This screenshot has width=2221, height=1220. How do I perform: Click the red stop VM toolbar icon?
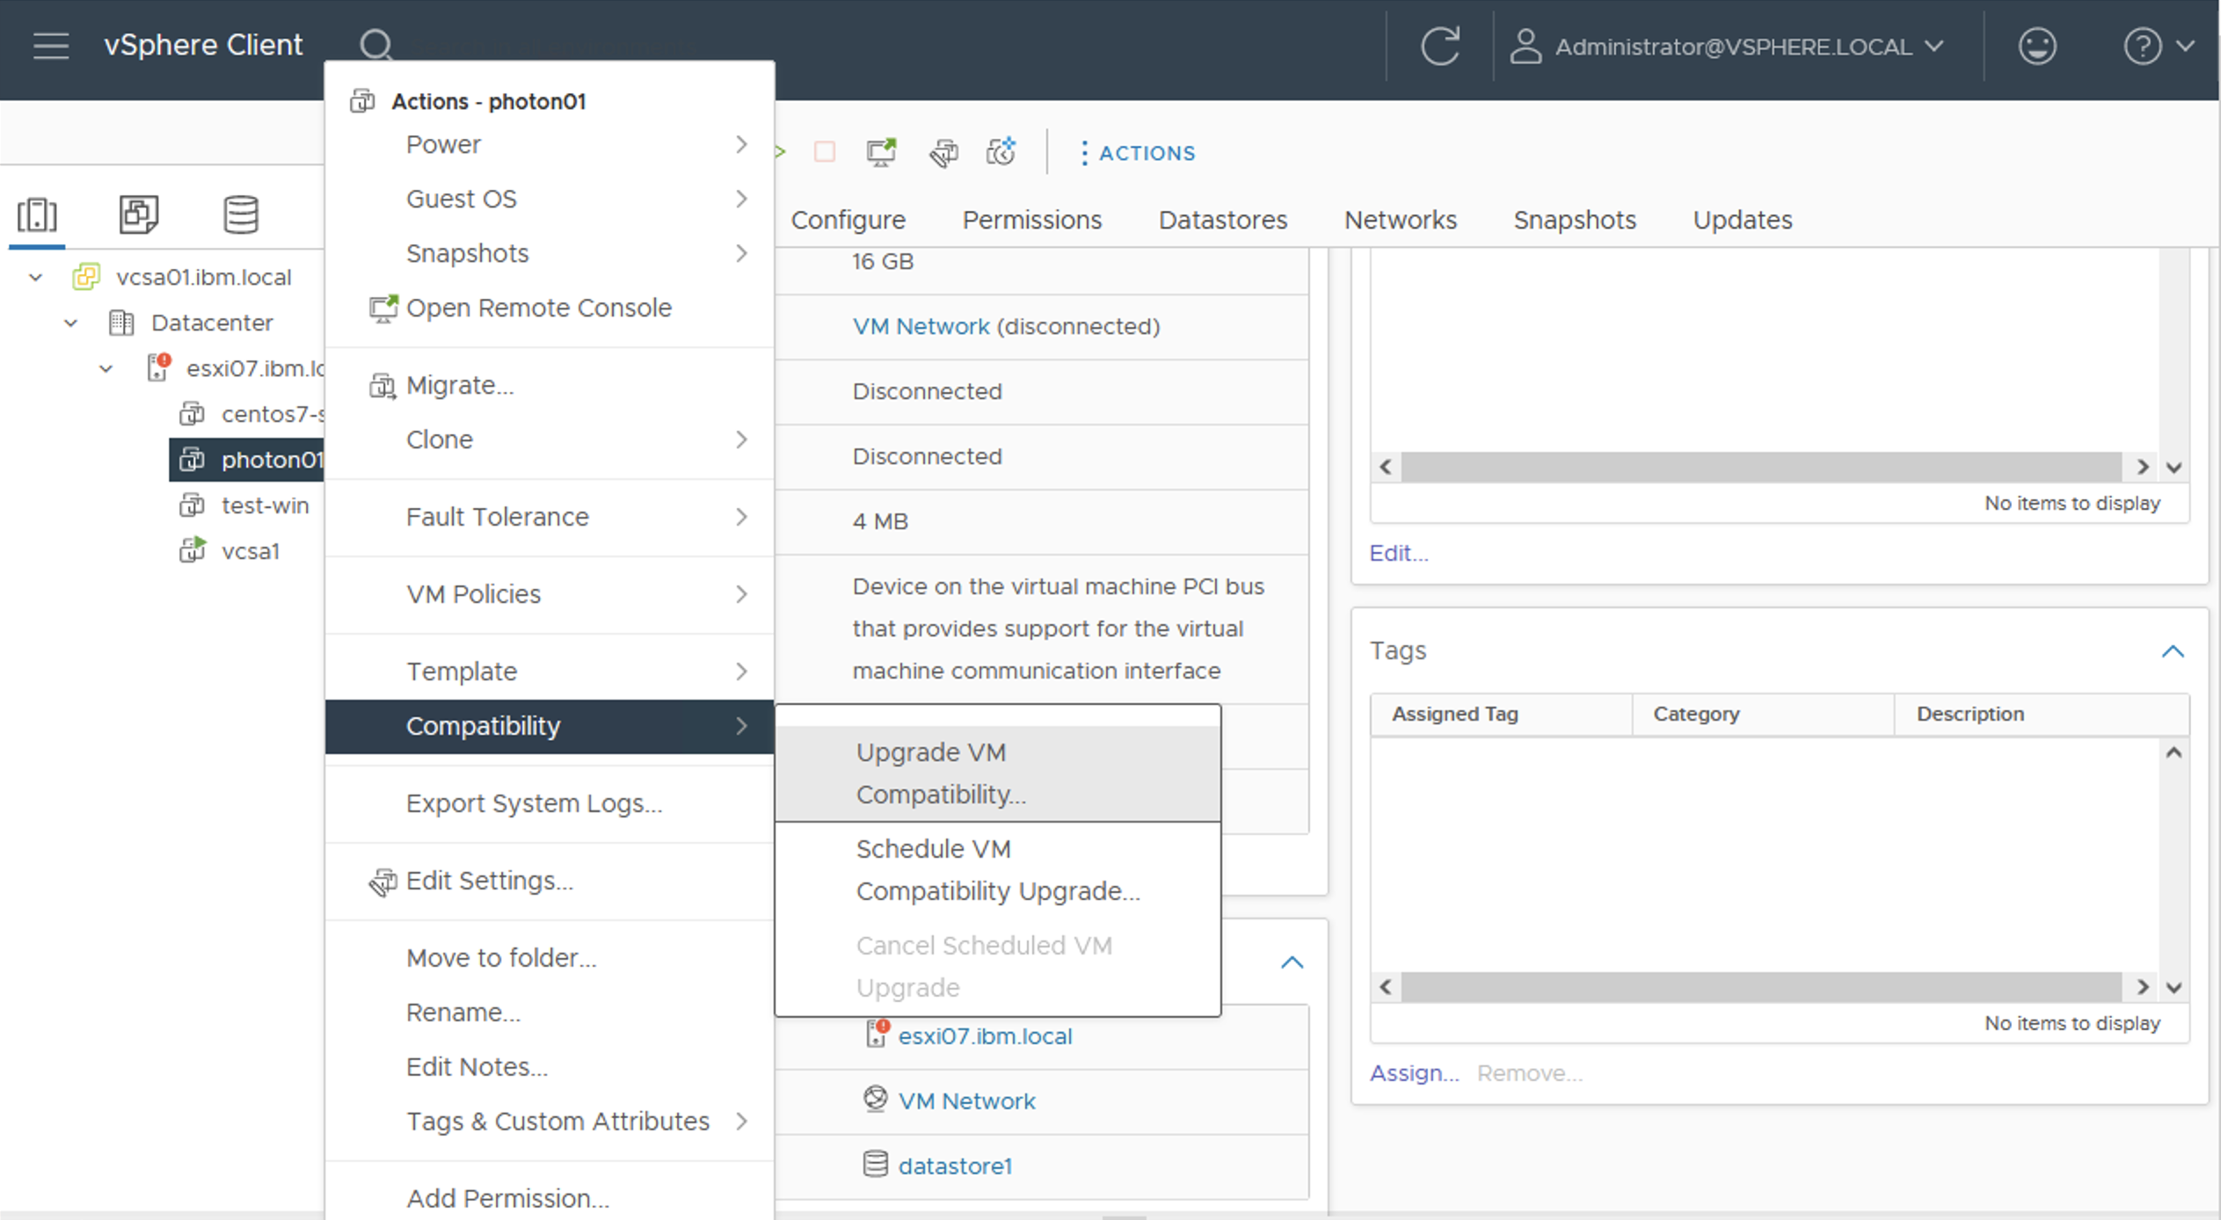pyautogui.click(x=825, y=152)
